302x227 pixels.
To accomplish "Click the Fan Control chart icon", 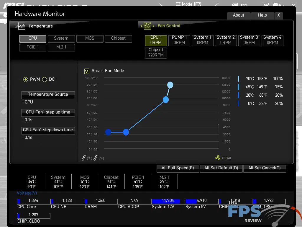I will click(x=147, y=26).
